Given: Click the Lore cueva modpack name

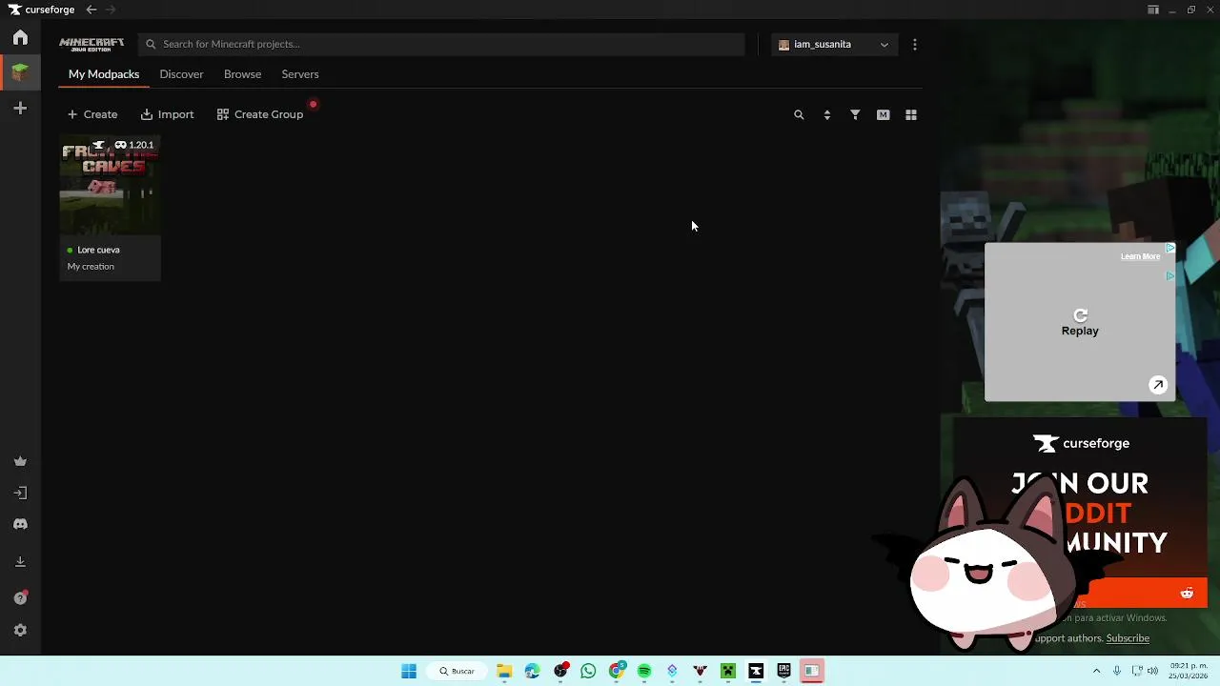Looking at the screenshot, I should click(98, 250).
